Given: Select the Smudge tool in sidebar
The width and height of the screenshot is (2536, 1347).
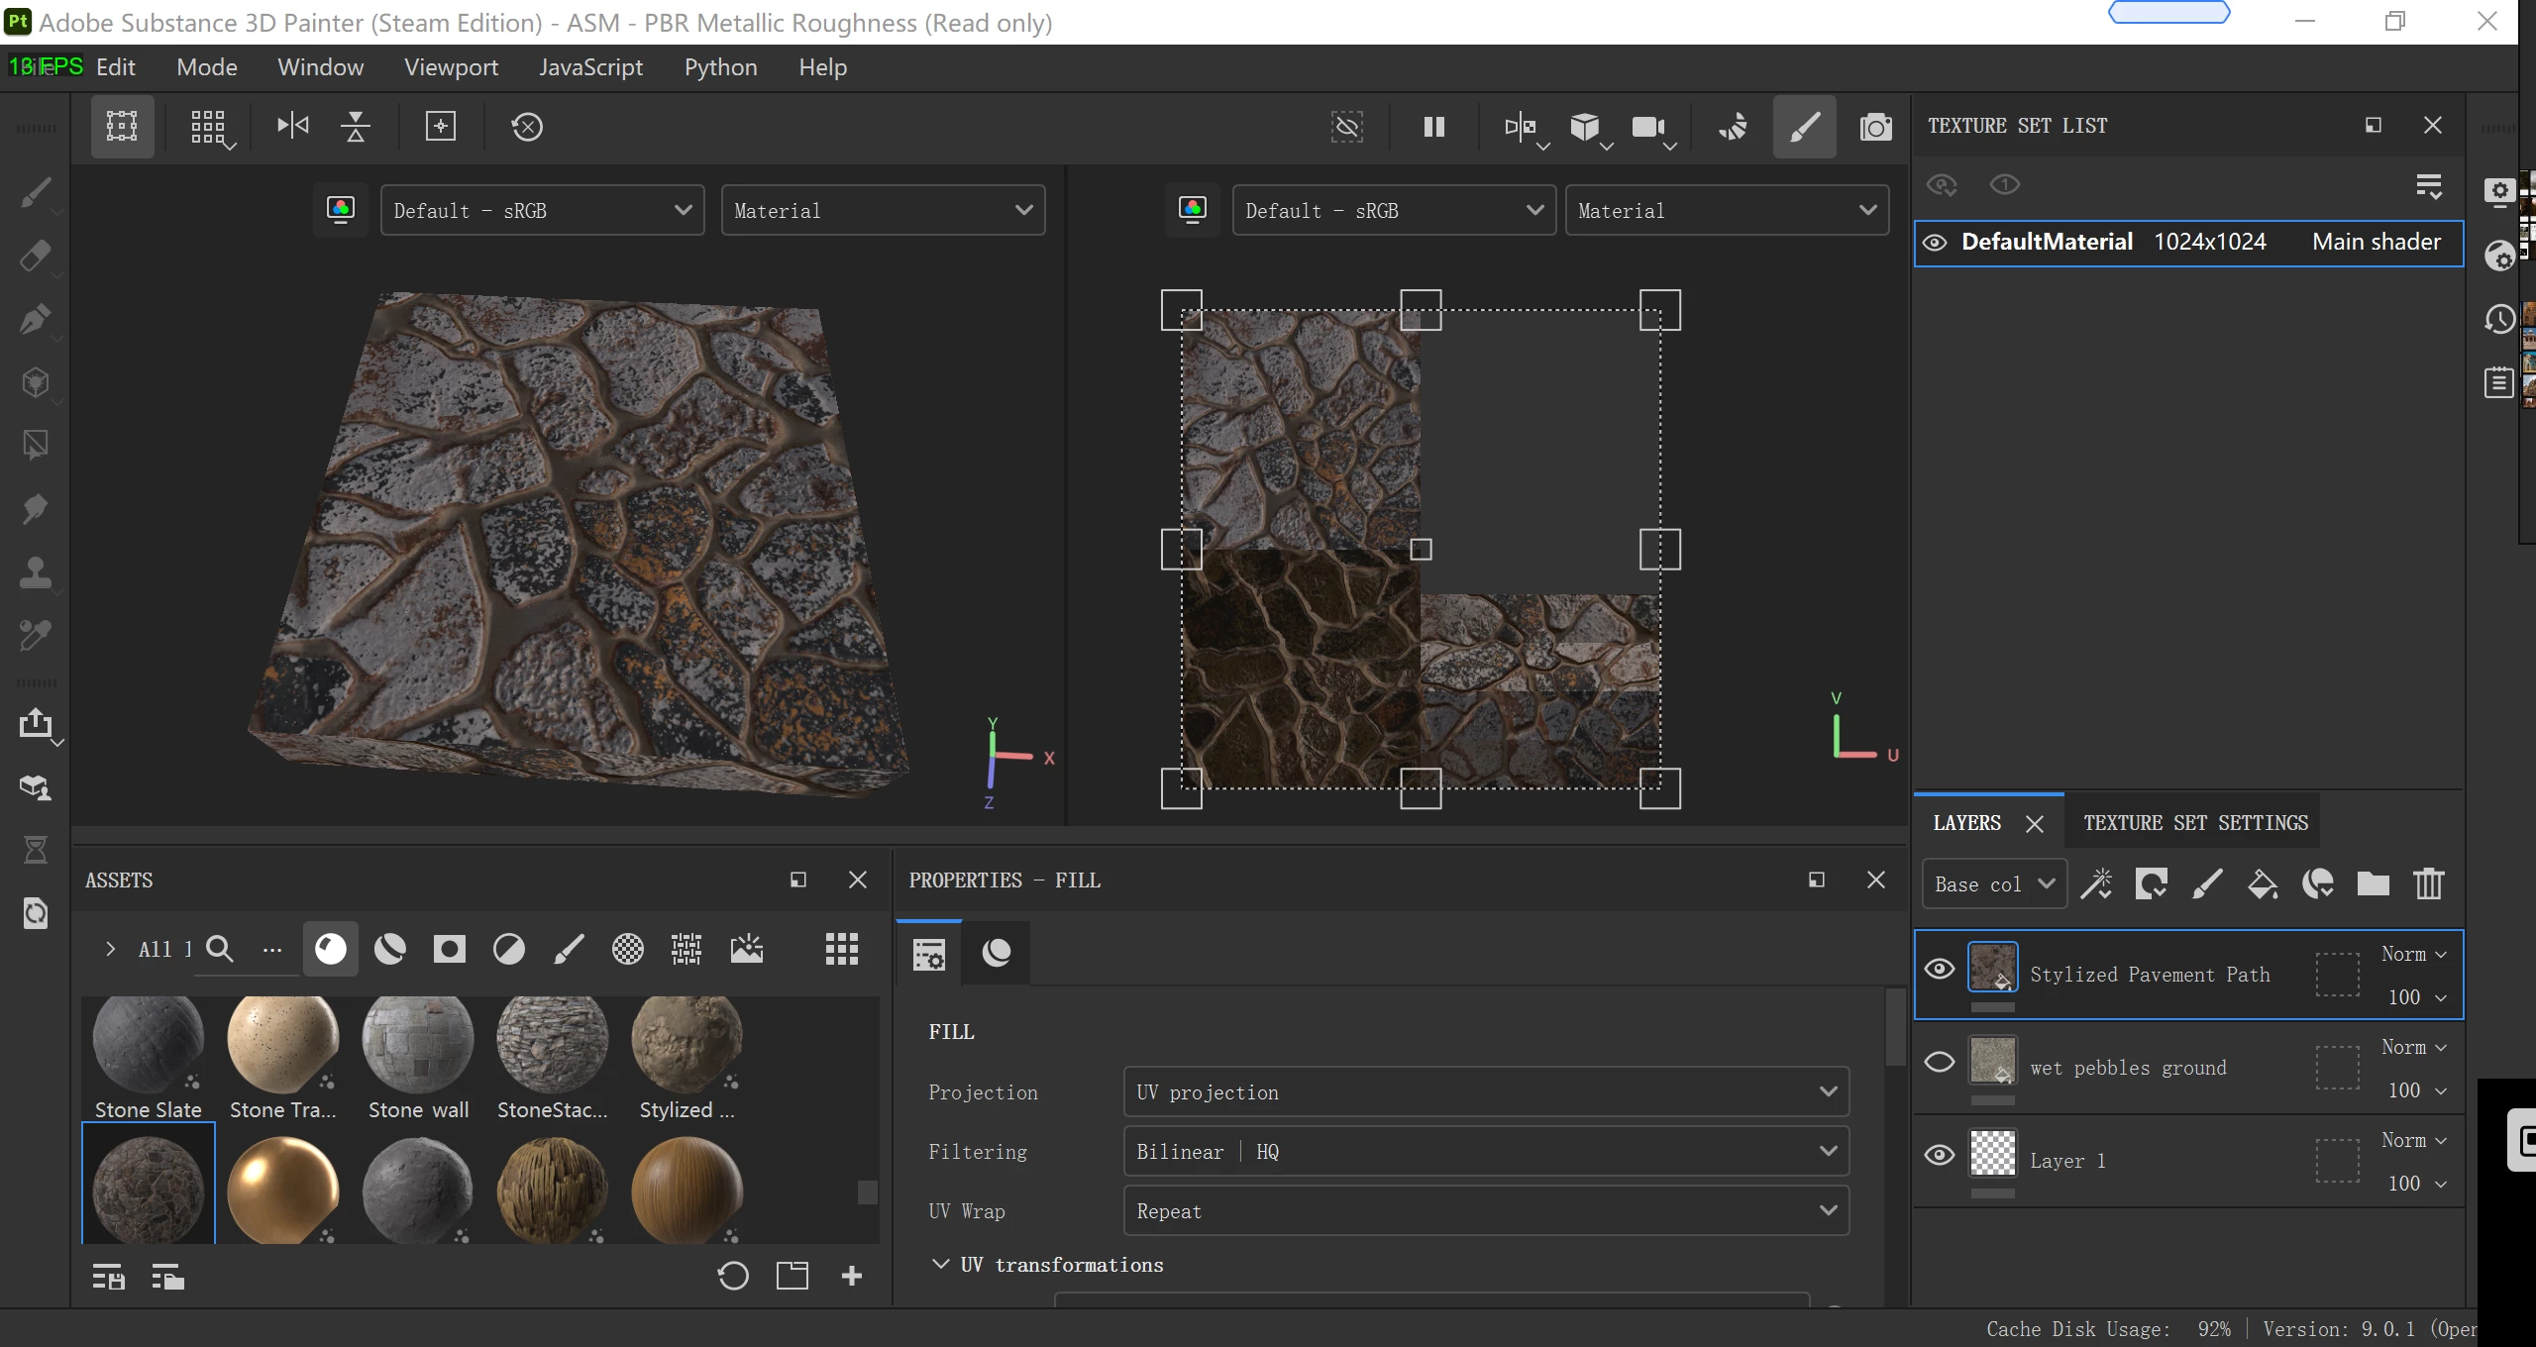Looking at the screenshot, I should pyautogui.click(x=36, y=509).
